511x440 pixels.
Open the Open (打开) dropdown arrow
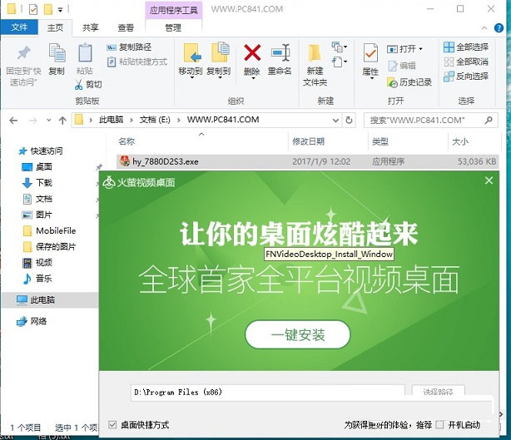pyautogui.click(x=421, y=49)
